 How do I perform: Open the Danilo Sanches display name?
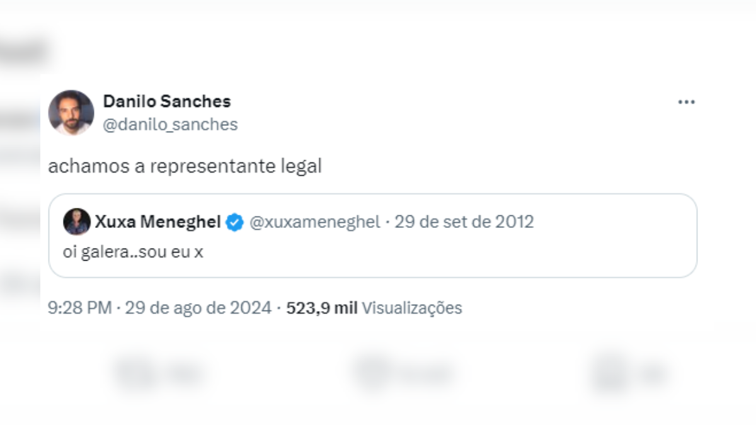[167, 101]
